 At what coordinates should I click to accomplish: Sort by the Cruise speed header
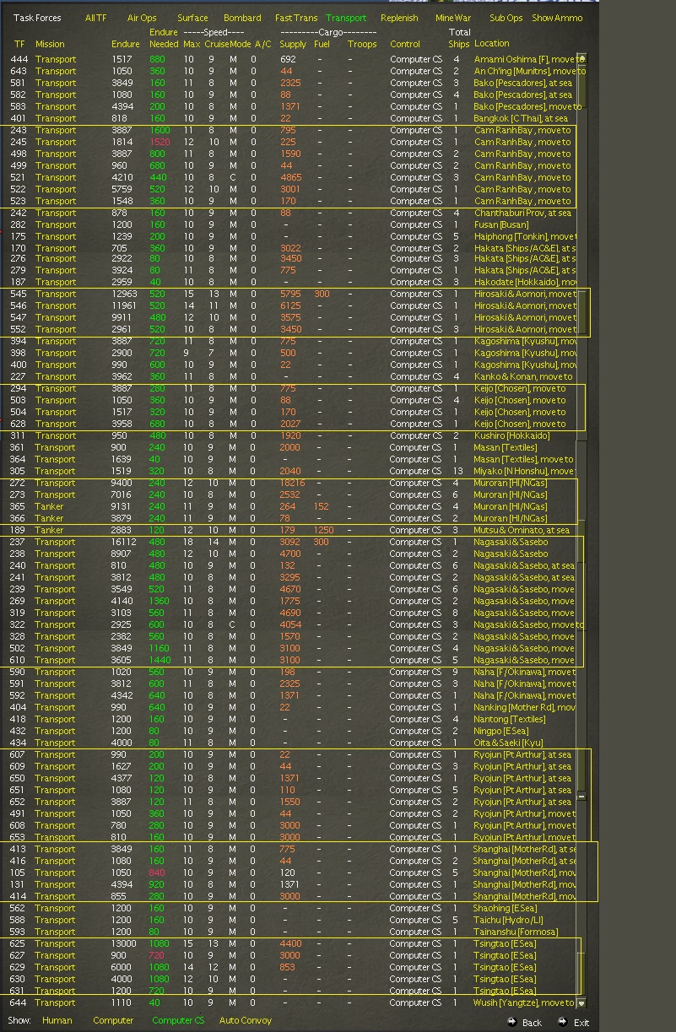217,44
